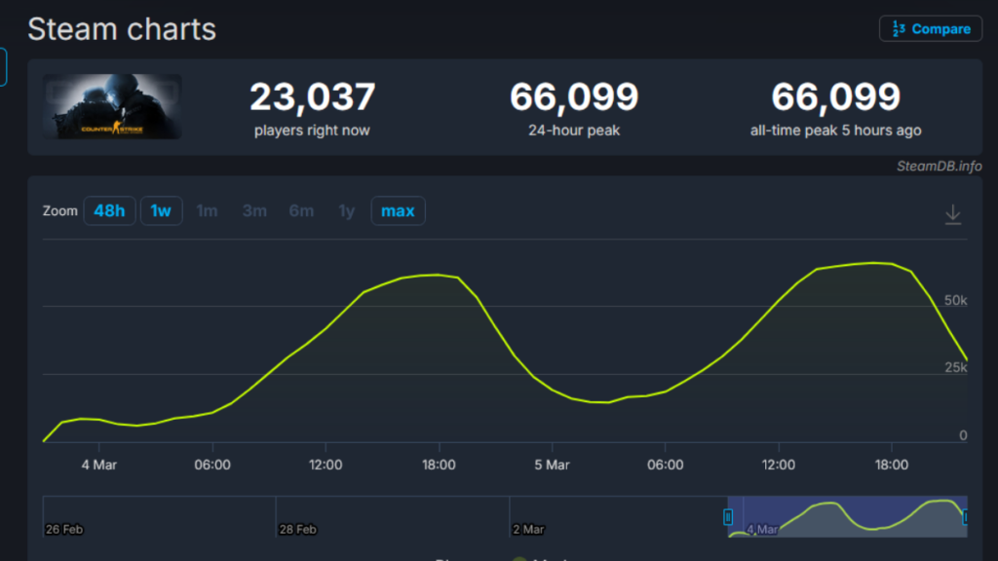Click the SteamDB.info credit text
Screen dimensions: 998x561
click(939, 166)
